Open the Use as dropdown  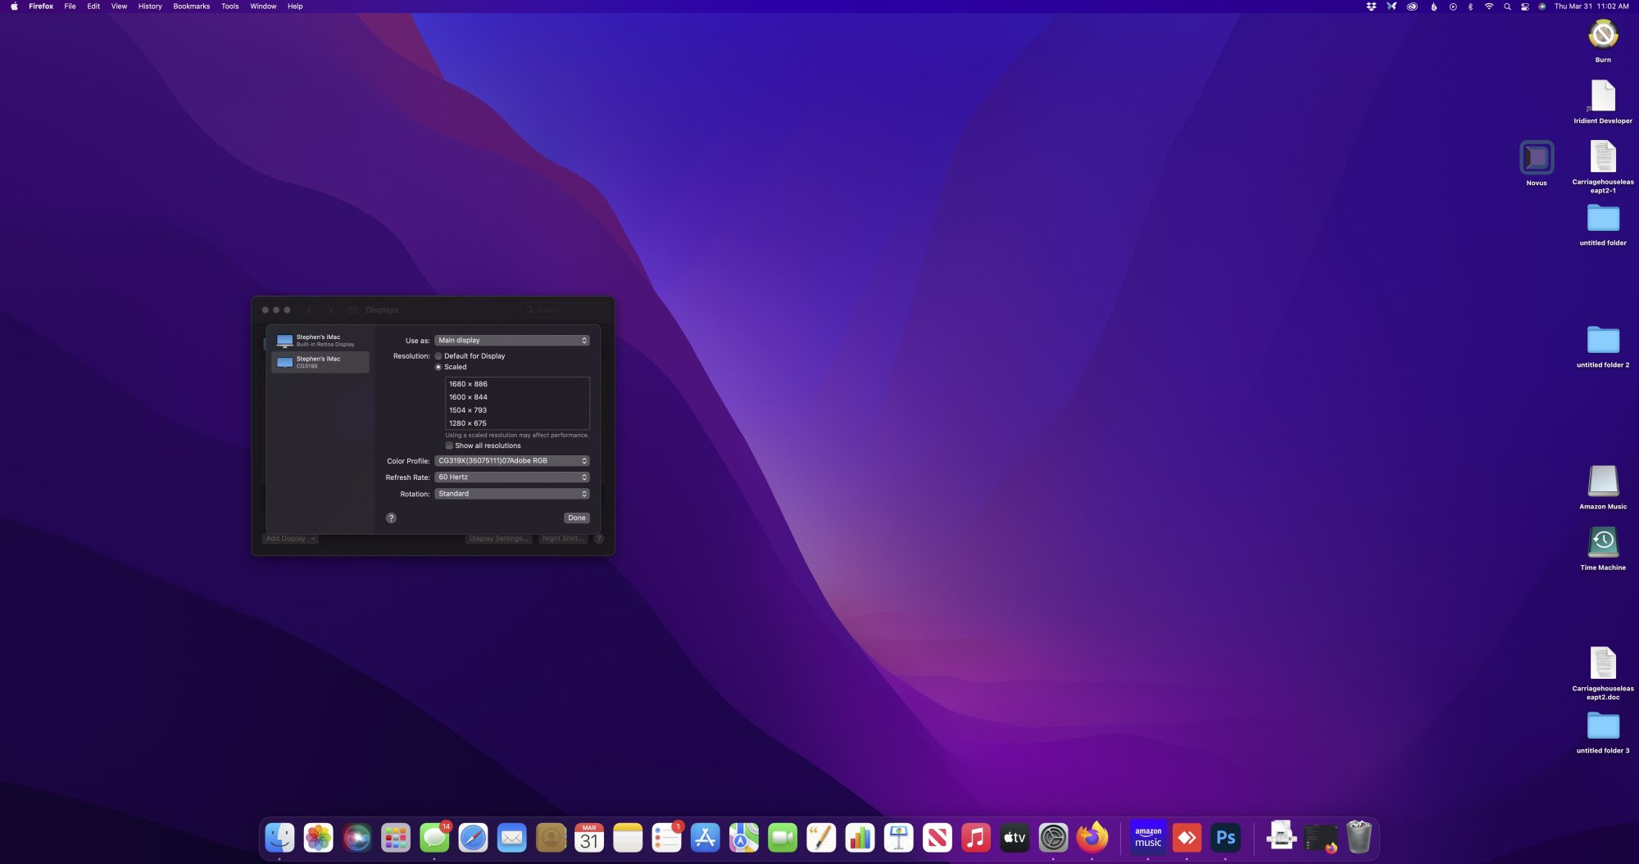point(511,340)
